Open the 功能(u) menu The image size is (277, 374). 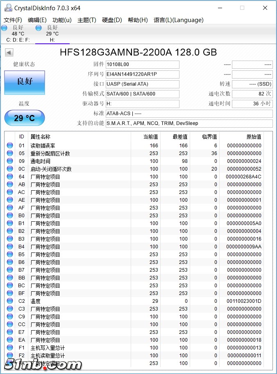62,20
